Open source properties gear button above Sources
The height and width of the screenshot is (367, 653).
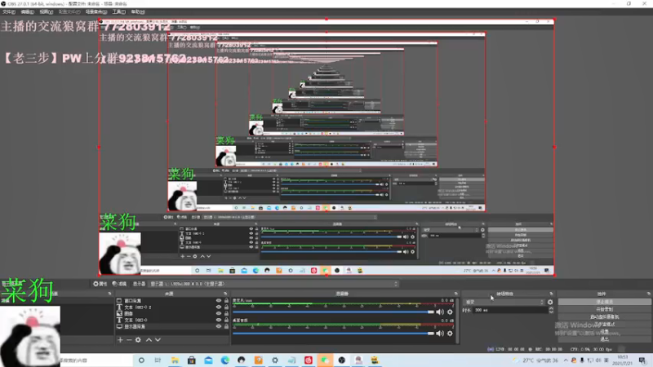pyautogui.click(x=100, y=284)
